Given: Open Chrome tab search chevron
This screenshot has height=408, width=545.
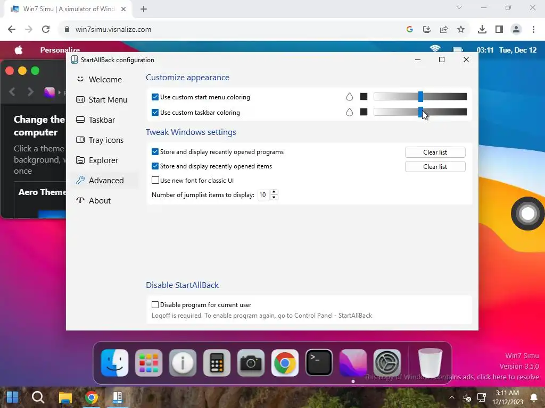Looking at the screenshot, I should tap(459, 7).
